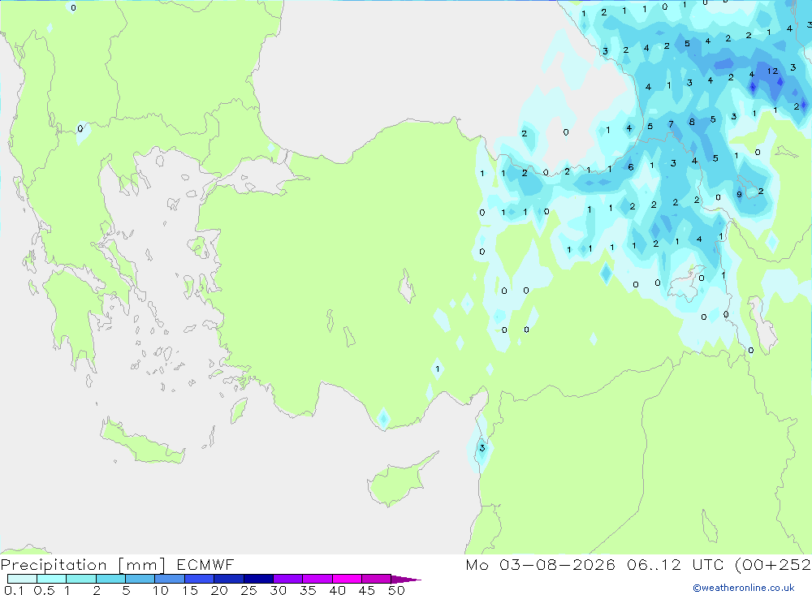Click the 20–25 mm dark blue swatch
812x595 pixels.
[x=228, y=579]
